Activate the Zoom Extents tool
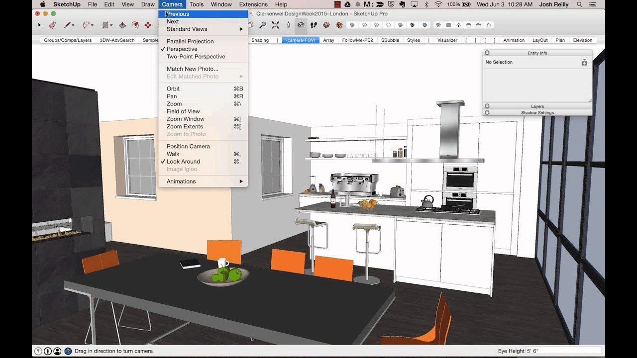The width and height of the screenshot is (637, 358). coord(275,25)
